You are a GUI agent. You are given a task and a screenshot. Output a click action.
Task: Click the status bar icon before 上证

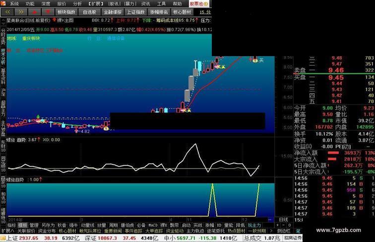[x=3, y=238]
